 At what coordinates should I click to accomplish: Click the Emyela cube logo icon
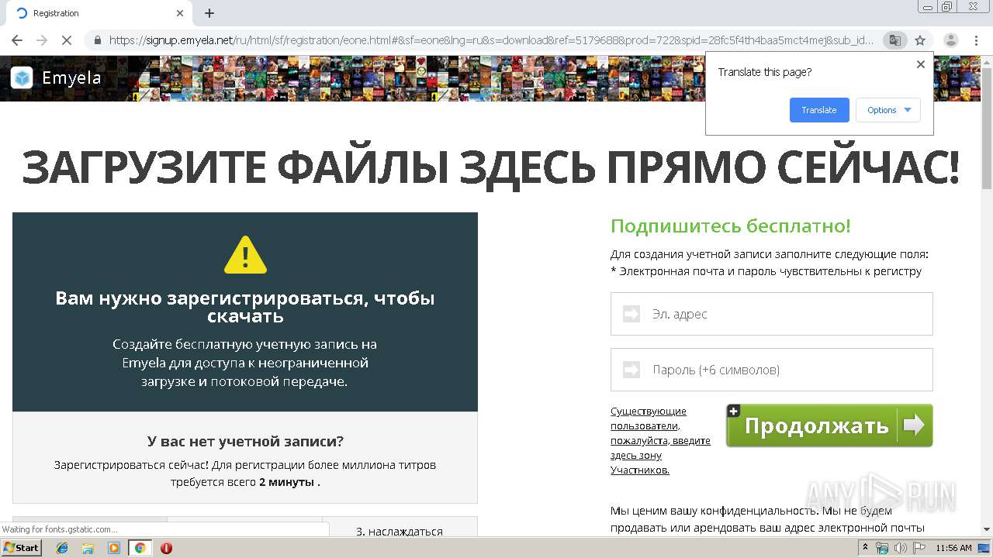[x=22, y=77]
